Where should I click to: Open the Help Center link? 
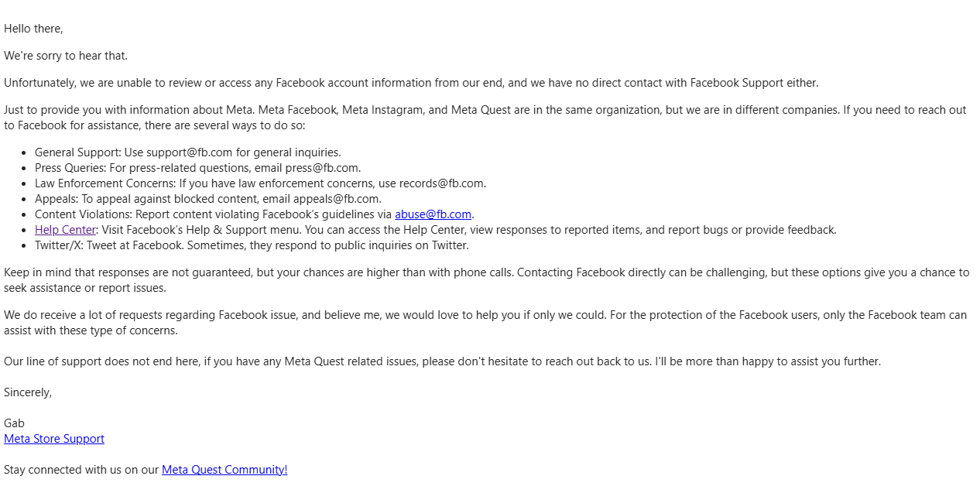coord(65,230)
